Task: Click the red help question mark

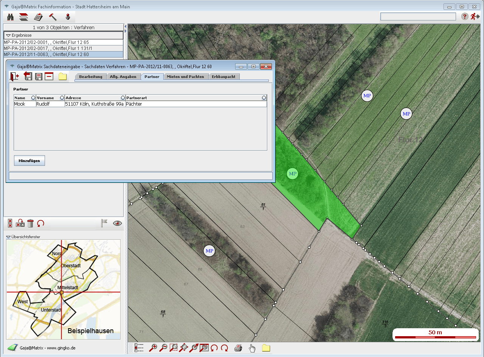Action: pos(465,17)
